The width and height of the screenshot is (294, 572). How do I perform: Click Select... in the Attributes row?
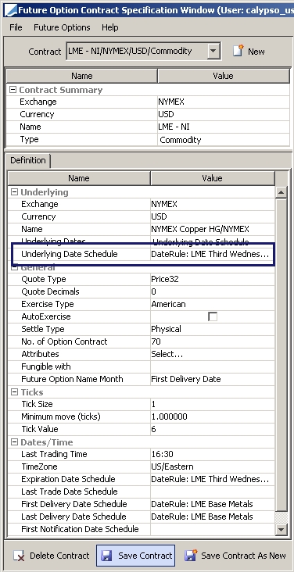coord(212,354)
